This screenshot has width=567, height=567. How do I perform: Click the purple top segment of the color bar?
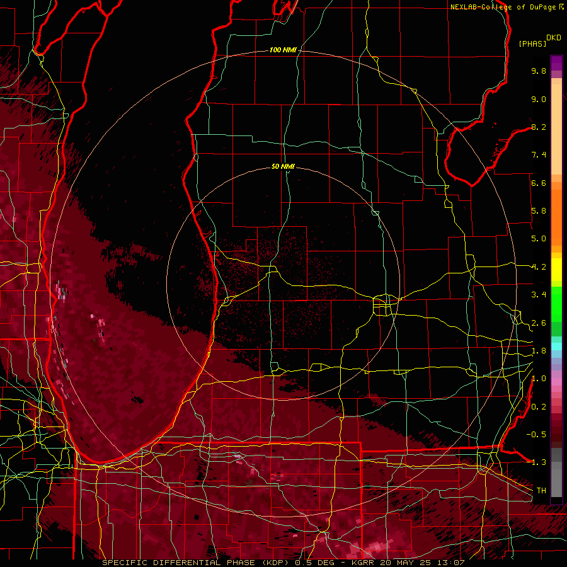tap(556, 64)
